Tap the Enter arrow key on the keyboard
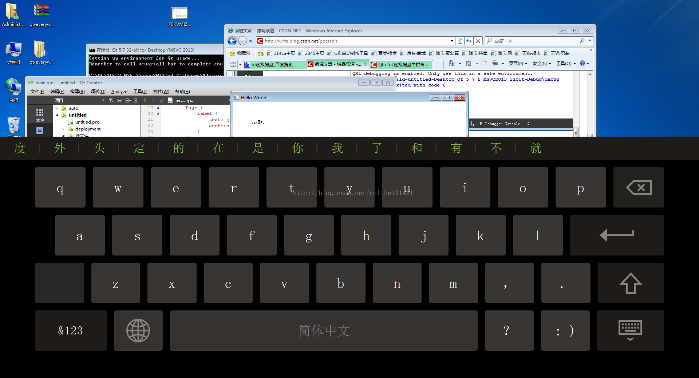Screen dimensions: 699x378 point(617,235)
